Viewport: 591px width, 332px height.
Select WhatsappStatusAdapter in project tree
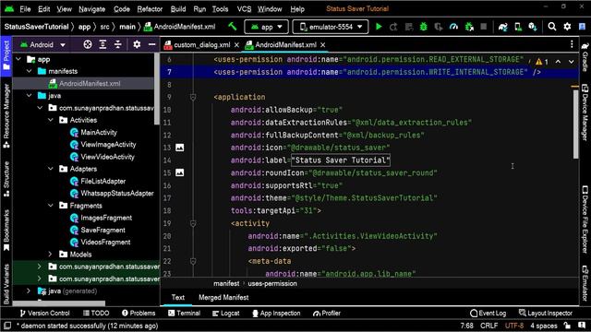click(117, 193)
